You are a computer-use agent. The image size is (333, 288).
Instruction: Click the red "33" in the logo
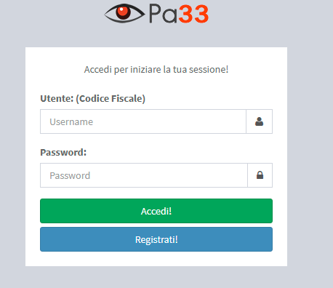(193, 15)
